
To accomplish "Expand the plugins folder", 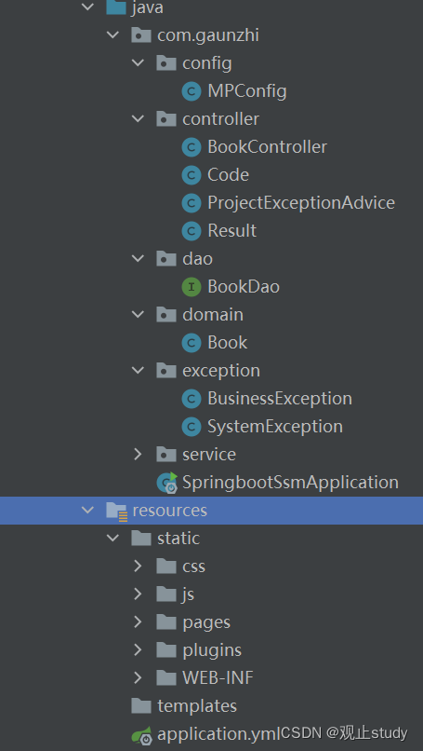I will point(139,650).
